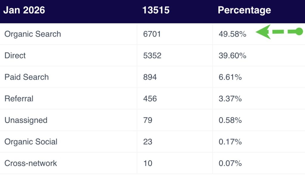
Task: Click the 49.58% percentage cell
Action: pyautogui.click(x=232, y=34)
